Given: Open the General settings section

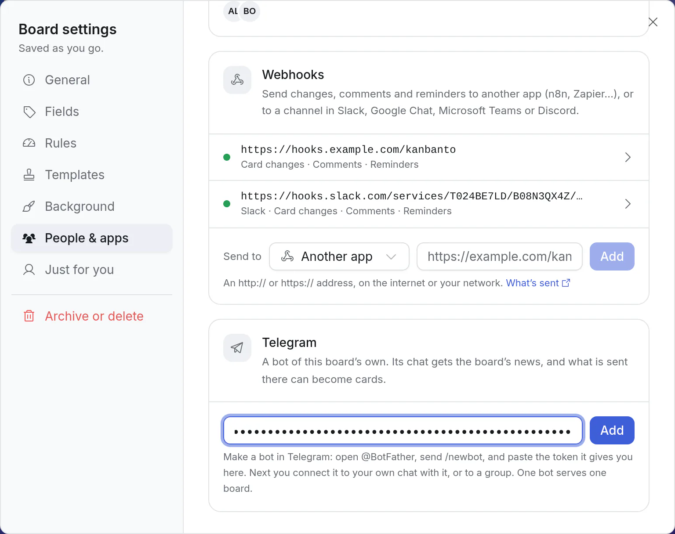Looking at the screenshot, I should 91,80.
